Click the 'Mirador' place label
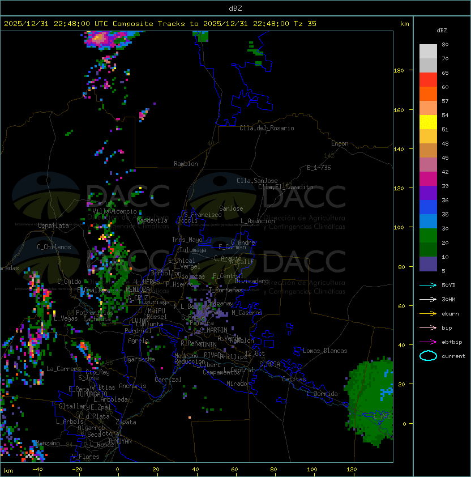The height and width of the screenshot is (477, 471). pyautogui.click(x=239, y=384)
